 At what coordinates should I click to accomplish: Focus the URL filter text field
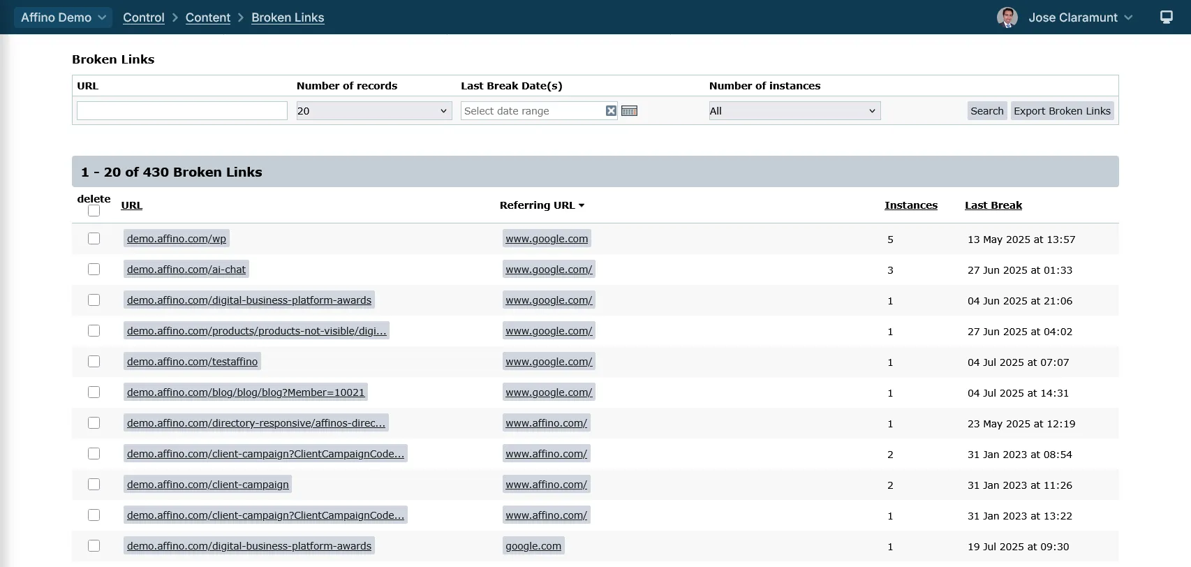point(182,111)
